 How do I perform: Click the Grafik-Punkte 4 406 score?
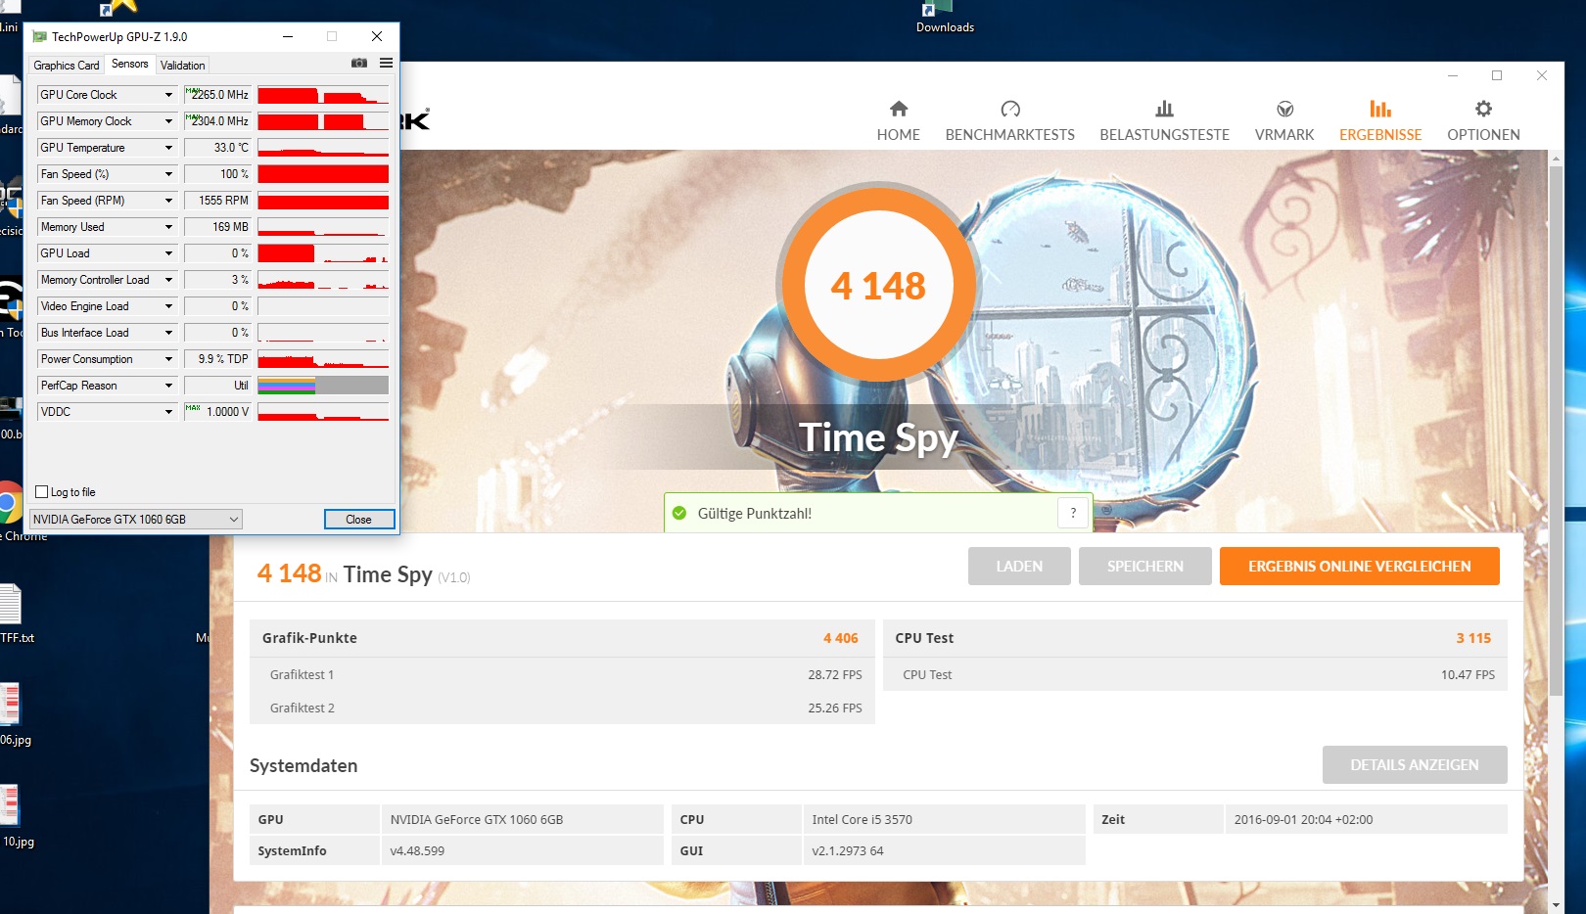840,638
